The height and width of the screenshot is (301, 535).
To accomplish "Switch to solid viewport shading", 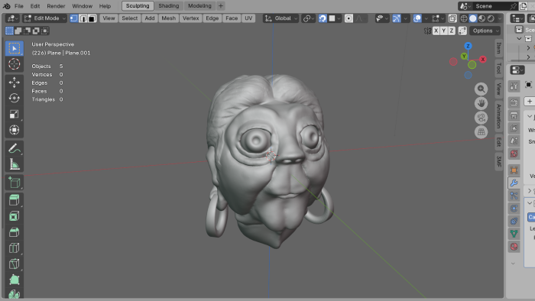I will pyautogui.click(x=473, y=18).
